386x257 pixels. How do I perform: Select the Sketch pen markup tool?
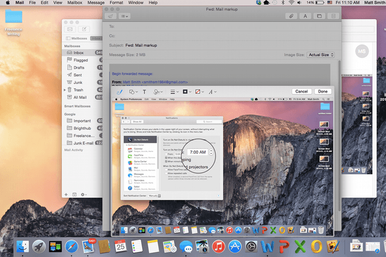pyautogui.click(x=120, y=92)
